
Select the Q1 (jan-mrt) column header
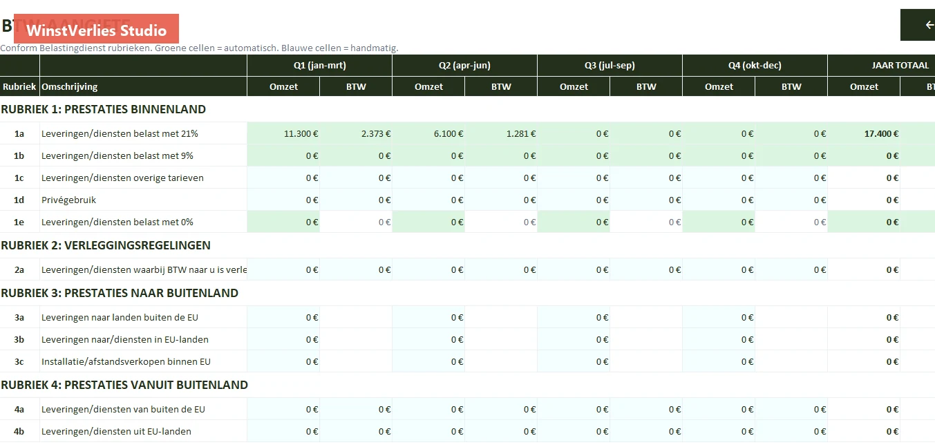[x=319, y=65]
